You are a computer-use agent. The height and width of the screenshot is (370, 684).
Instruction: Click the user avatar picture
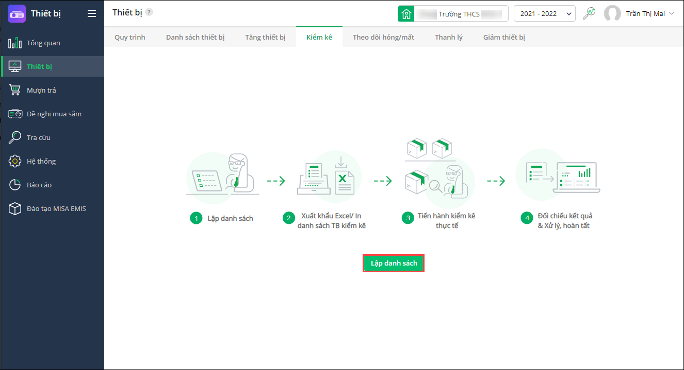(612, 14)
